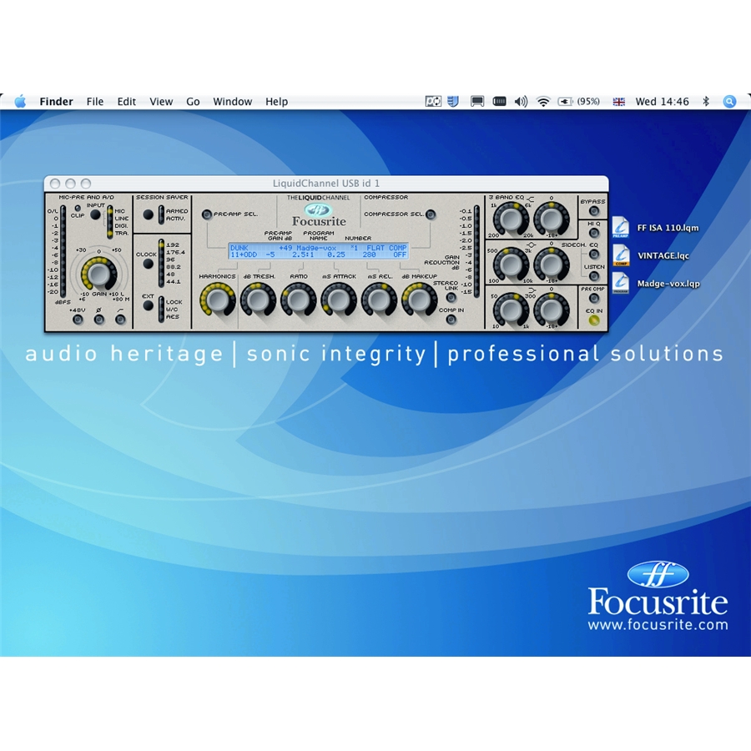Image resolution: width=751 pixels, height=751 pixels.
Task: Toggle the phase invert (Ø) switch
Action: tap(99, 320)
